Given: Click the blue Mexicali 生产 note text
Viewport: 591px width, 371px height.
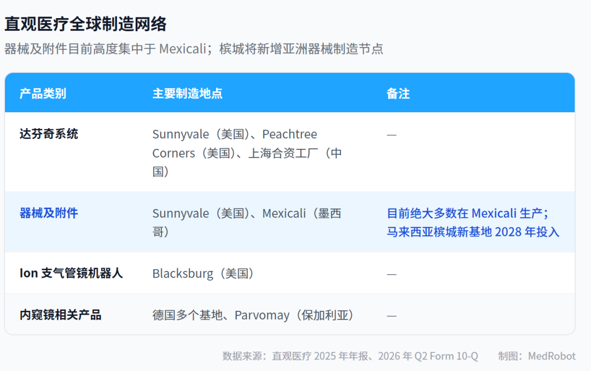Looking at the screenshot, I should (467, 213).
